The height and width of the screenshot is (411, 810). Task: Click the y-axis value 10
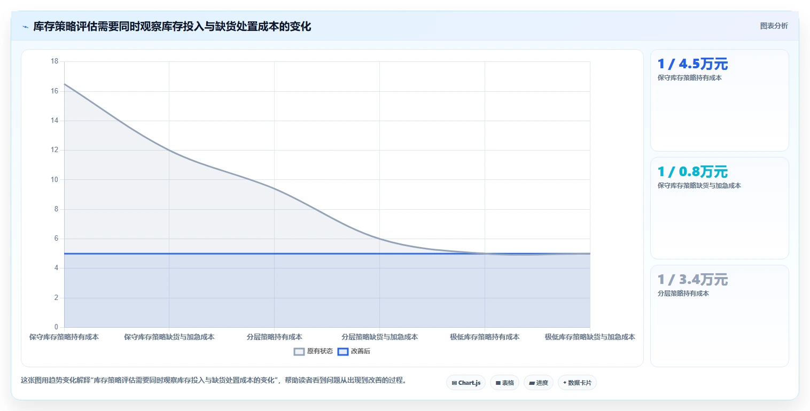pos(54,179)
